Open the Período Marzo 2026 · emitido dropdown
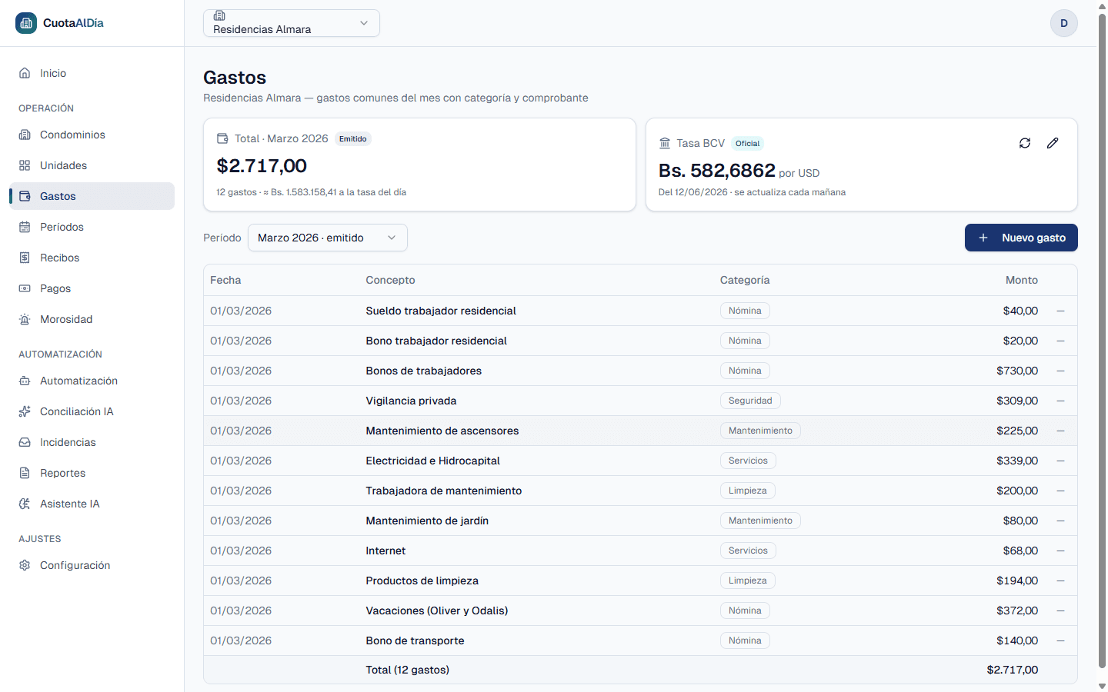Screen dimensions: 1108x692 pyautogui.click(x=328, y=238)
